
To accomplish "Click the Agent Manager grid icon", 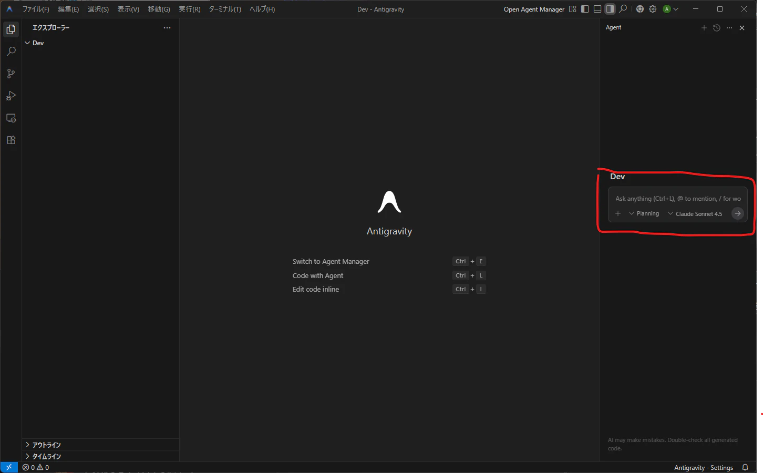I will point(573,9).
